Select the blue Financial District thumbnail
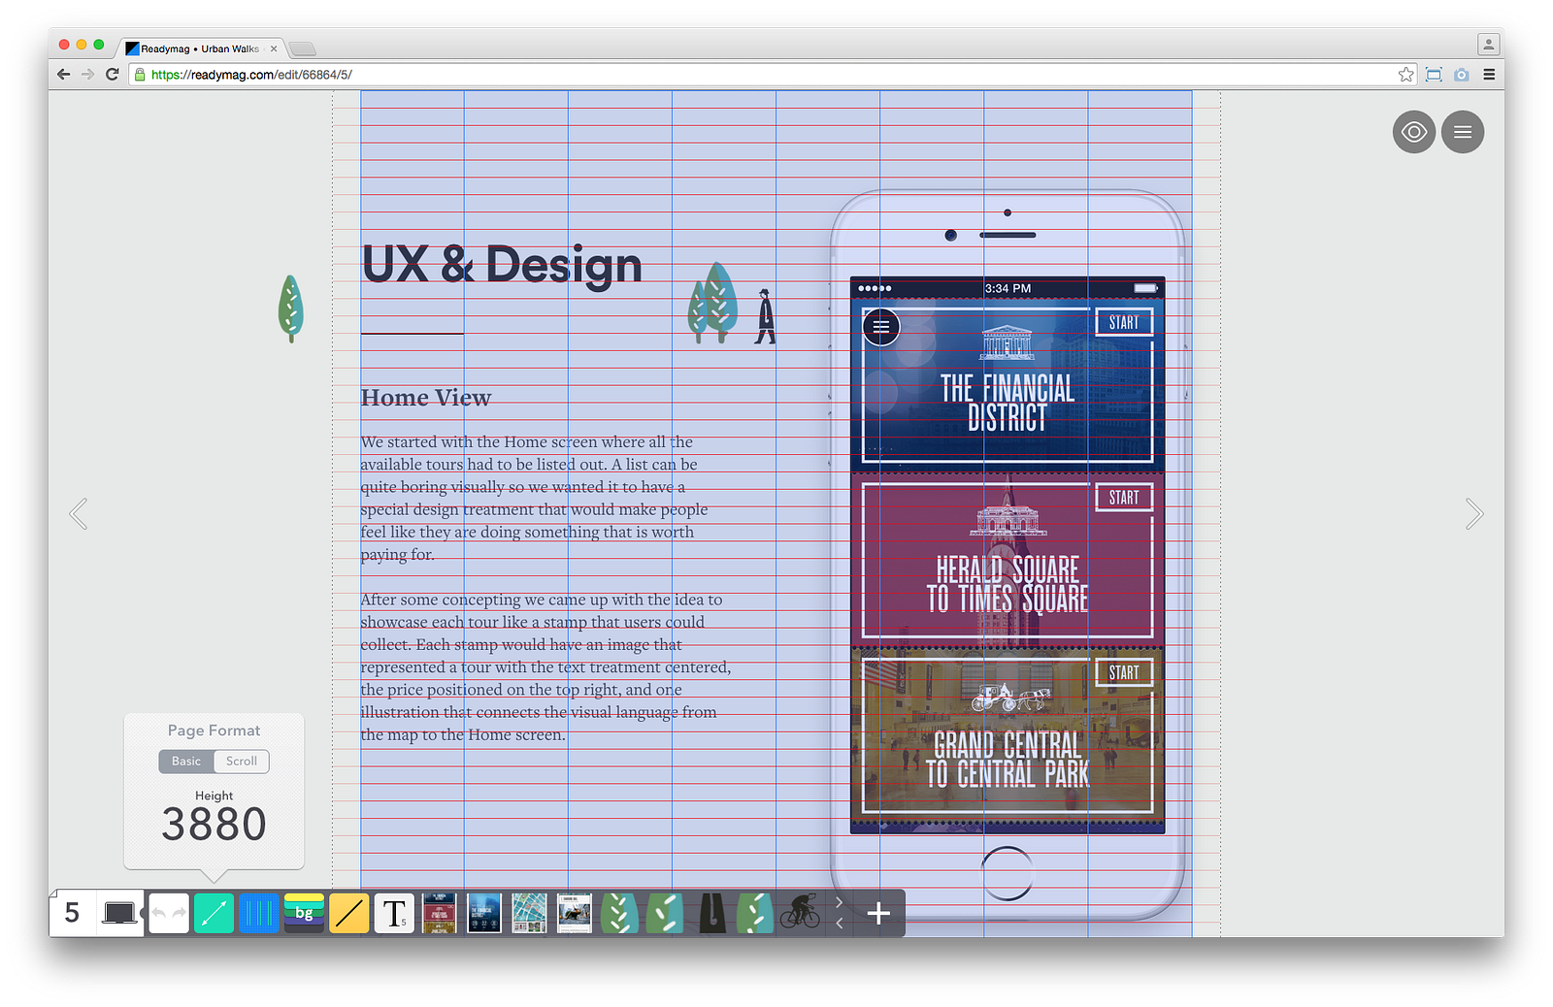This screenshot has width=1553, height=1007. click(484, 913)
